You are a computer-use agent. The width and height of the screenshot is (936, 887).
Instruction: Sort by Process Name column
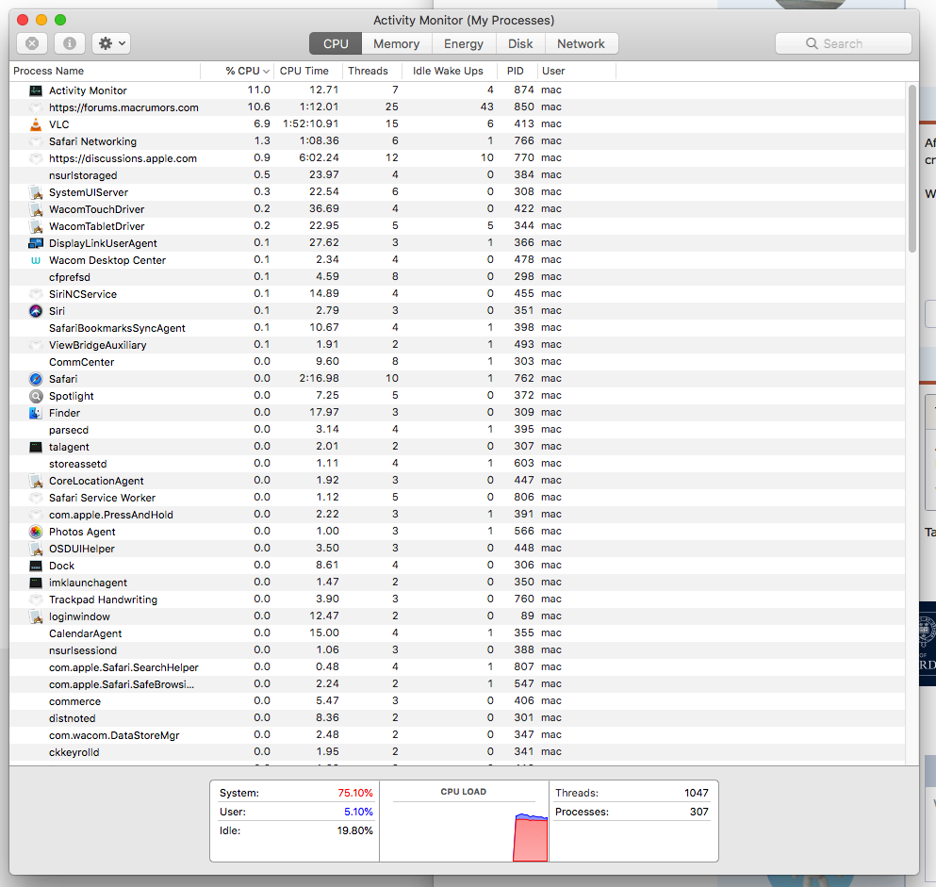tap(105, 71)
